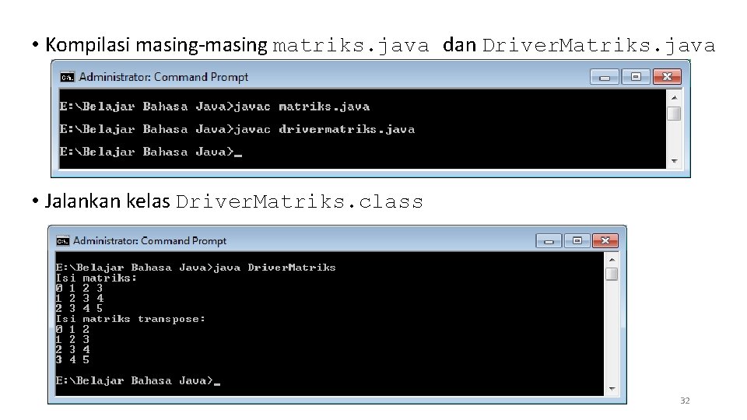This screenshot has height=420, width=747.
Task: Close the upper Command Prompt window
Action: [x=667, y=77]
